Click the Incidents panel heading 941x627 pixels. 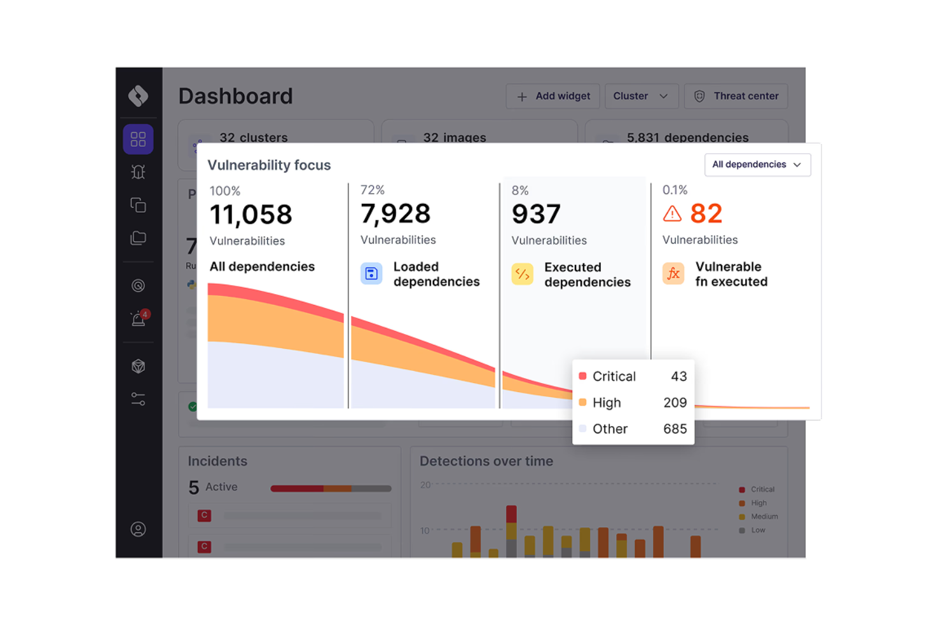(x=217, y=461)
